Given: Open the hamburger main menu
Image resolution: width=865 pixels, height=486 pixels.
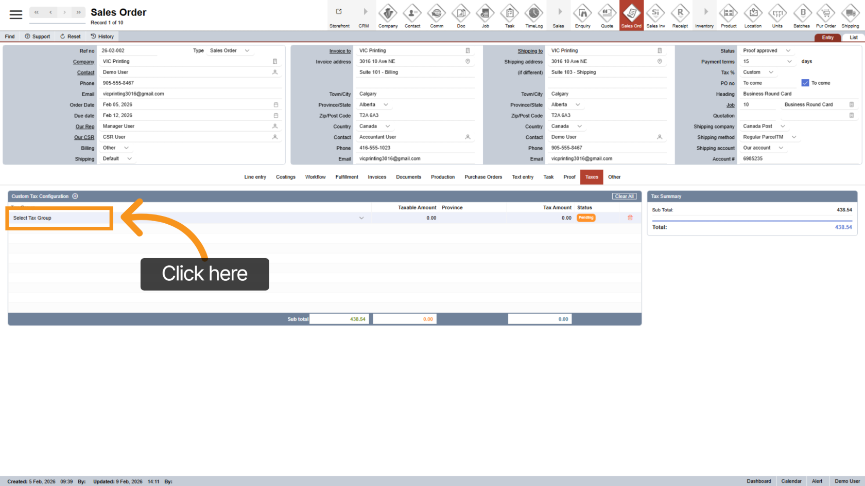Looking at the screenshot, I should point(16,14).
